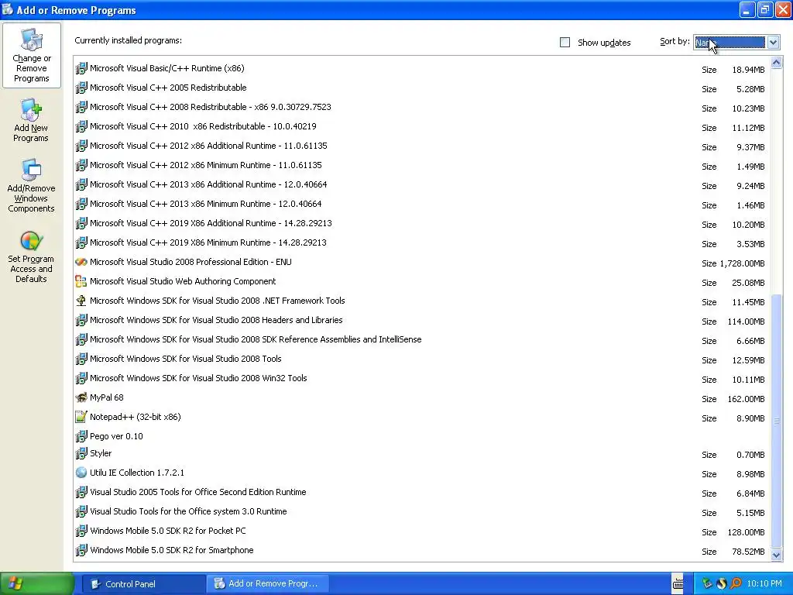The height and width of the screenshot is (595, 793).
Task: Restore down the Add or Remove Programs window
Action: (764, 9)
